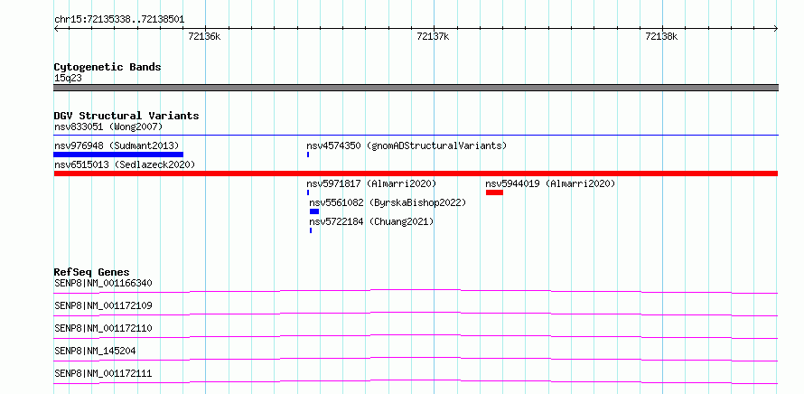Image resolution: width=804 pixels, height=394 pixels.
Task: Click the magenta SENP8|NM_001172111 transcript line
Action: 416,381
